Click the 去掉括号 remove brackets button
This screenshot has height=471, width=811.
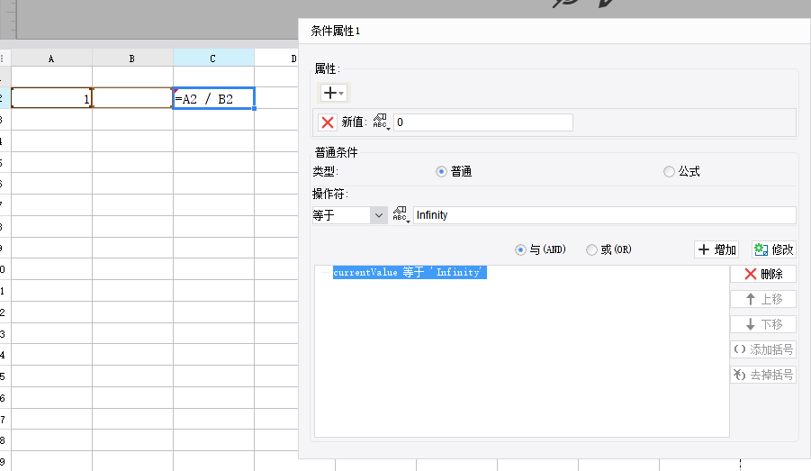click(762, 375)
